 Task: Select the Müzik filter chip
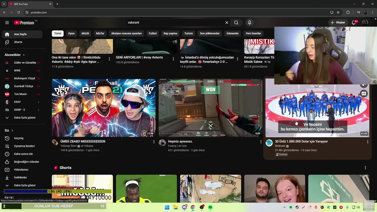[x=85, y=33]
